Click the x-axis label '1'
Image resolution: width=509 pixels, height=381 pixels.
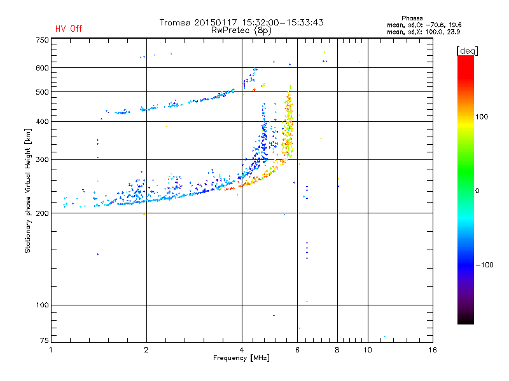click(51, 350)
